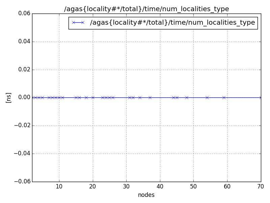
Task: Select the nodes axis label
Action: pyautogui.click(x=146, y=195)
